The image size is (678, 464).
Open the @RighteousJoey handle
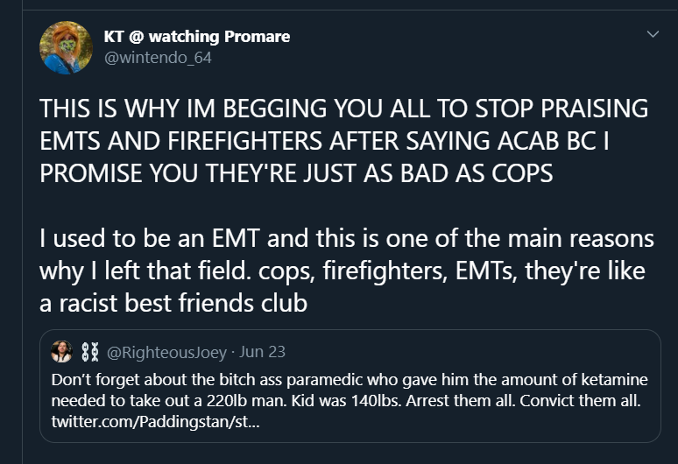tap(166, 353)
